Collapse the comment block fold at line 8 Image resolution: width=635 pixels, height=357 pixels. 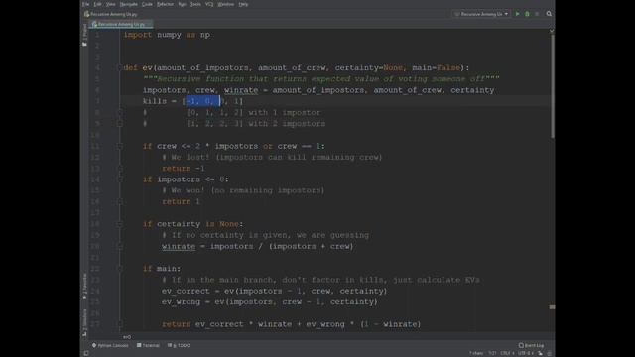(x=120, y=112)
